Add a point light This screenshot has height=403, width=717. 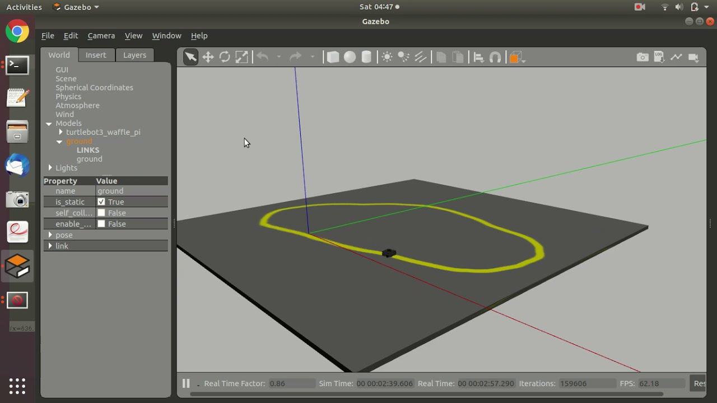(387, 57)
